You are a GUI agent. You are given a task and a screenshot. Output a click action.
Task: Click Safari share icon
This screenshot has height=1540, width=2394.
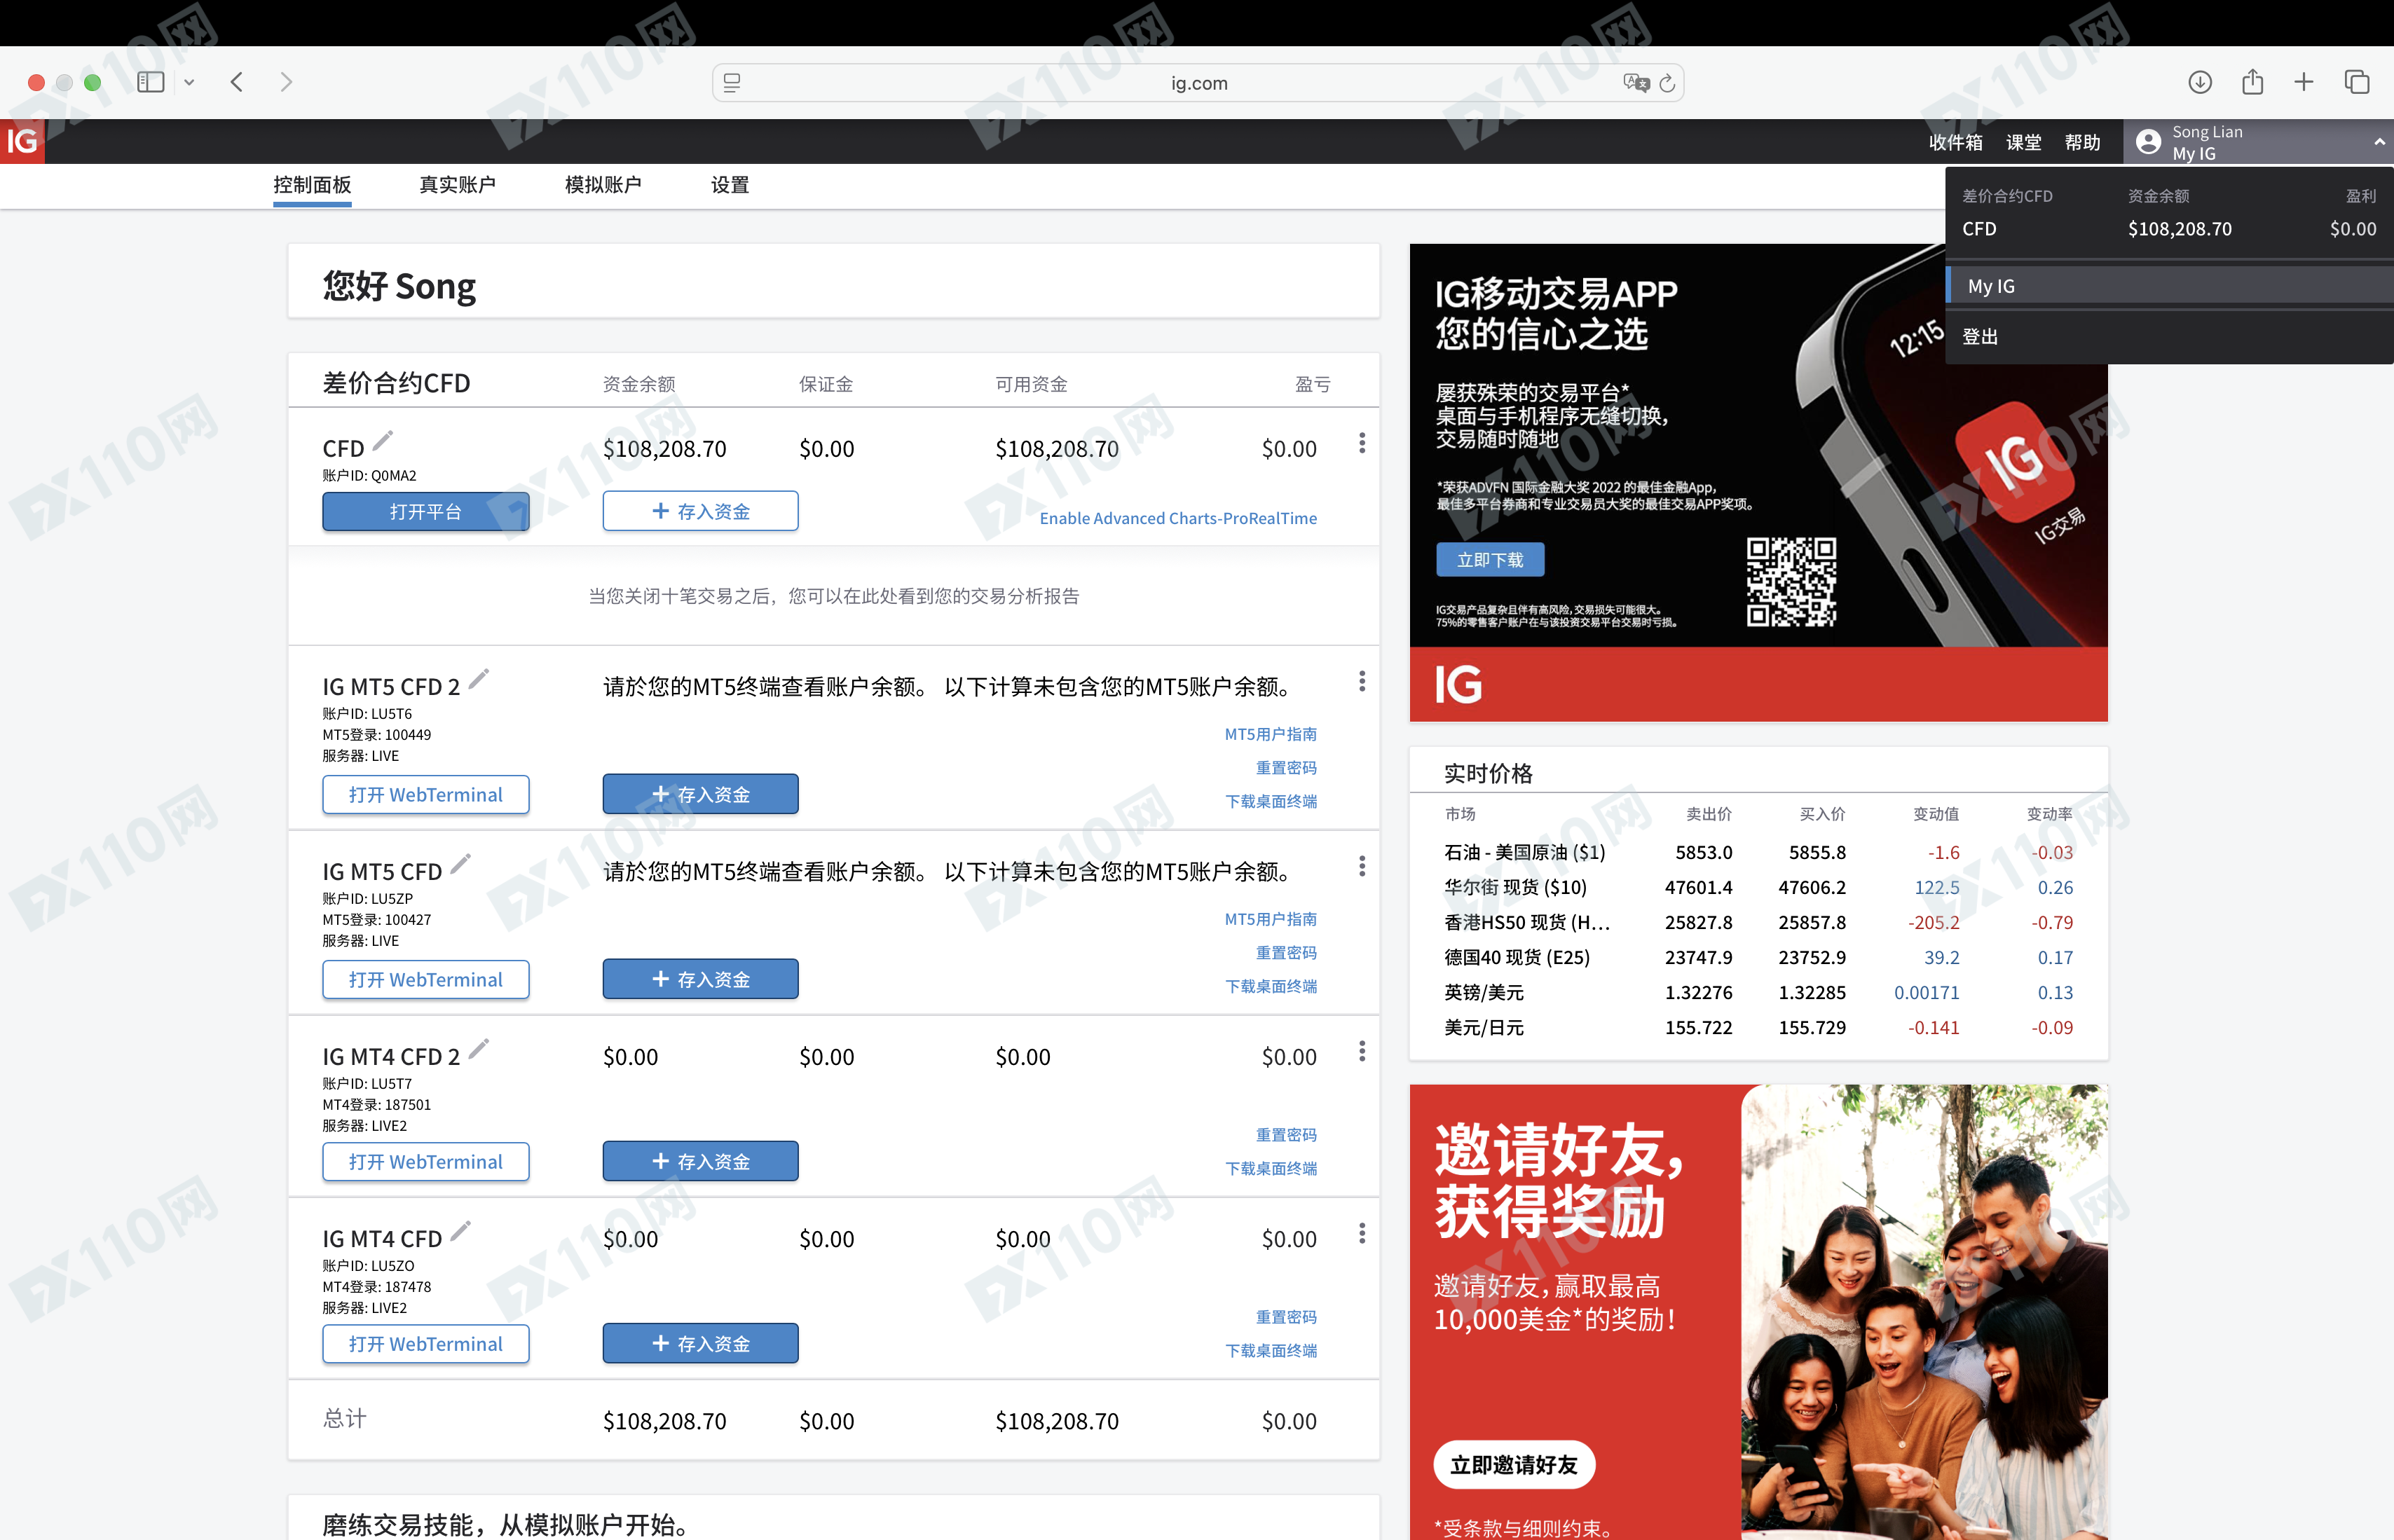[x=2252, y=82]
